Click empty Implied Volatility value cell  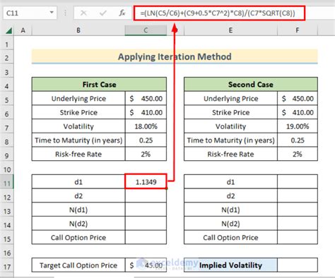click(298, 265)
